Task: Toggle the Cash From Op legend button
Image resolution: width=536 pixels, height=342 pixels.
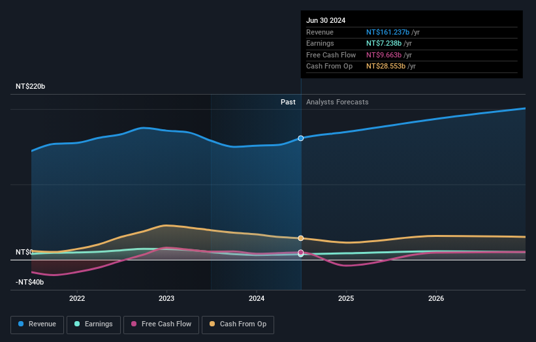Action: (238, 324)
